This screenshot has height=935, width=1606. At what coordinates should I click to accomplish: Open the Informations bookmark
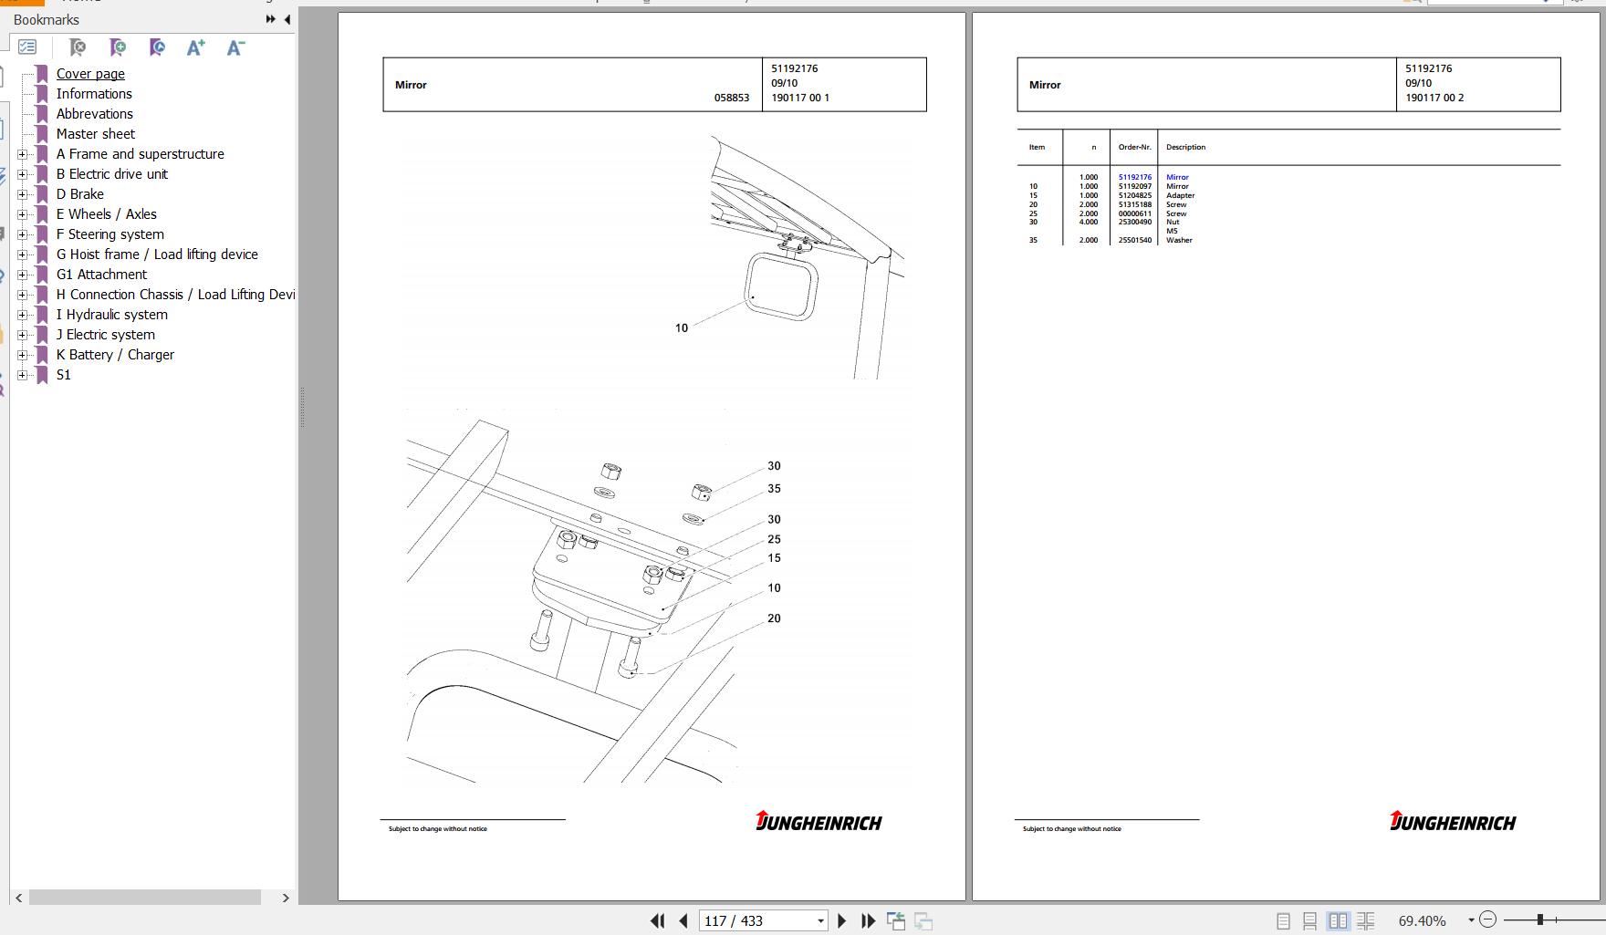(x=94, y=94)
